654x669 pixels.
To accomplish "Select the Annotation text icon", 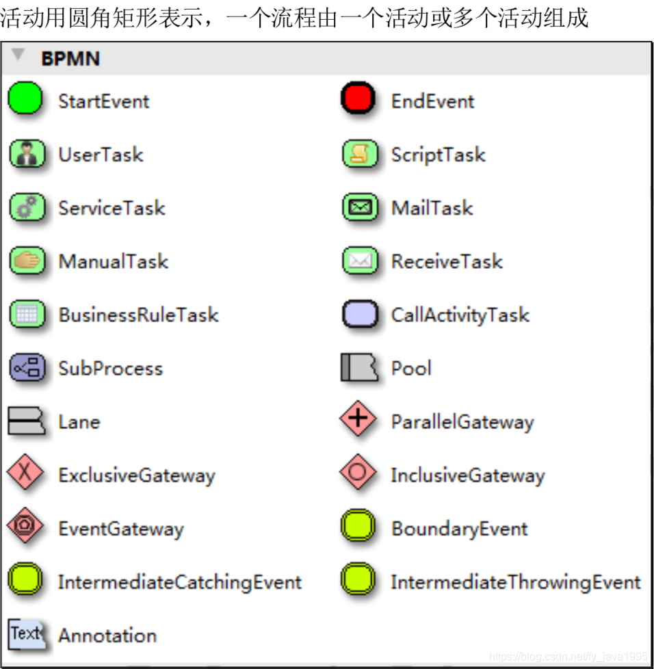I will pos(27,634).
